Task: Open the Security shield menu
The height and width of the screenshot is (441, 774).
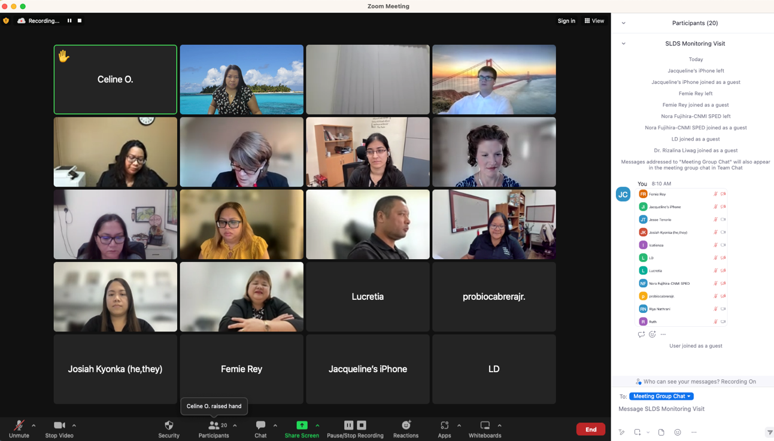Action: [x=169, y=428]
